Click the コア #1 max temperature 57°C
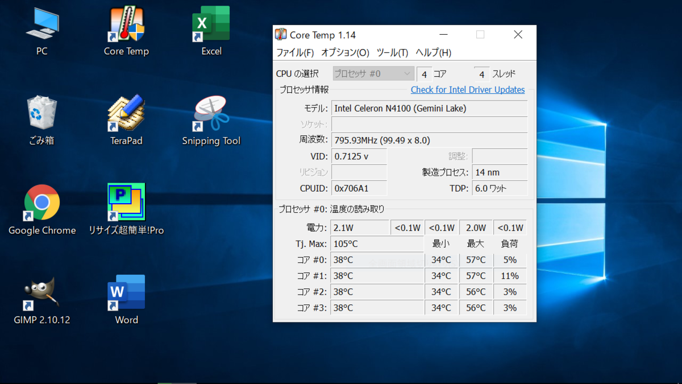 tap(476, 276)
